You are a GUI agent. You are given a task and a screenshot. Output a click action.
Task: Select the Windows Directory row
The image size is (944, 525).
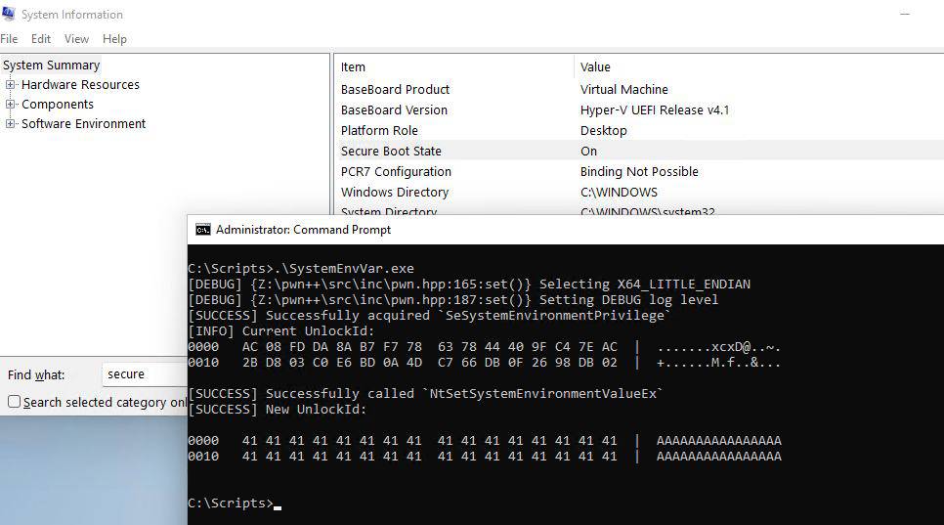395,193
